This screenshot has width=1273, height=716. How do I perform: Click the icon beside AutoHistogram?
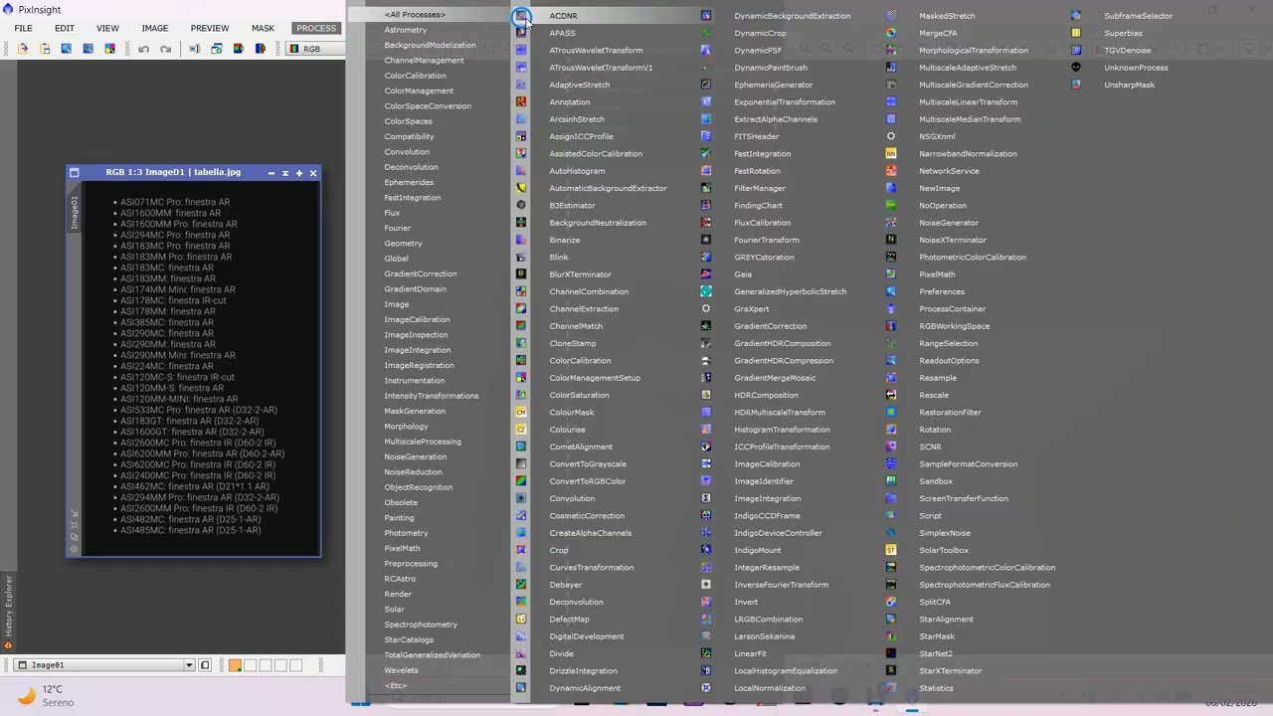pos(521,171)
